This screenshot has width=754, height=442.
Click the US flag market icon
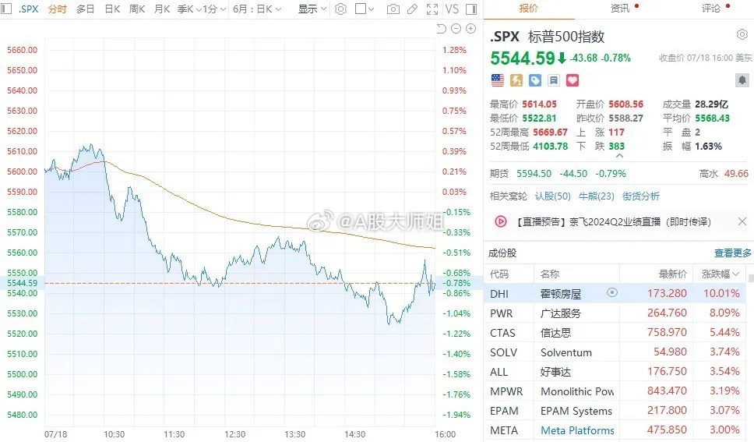click(498, 80)
